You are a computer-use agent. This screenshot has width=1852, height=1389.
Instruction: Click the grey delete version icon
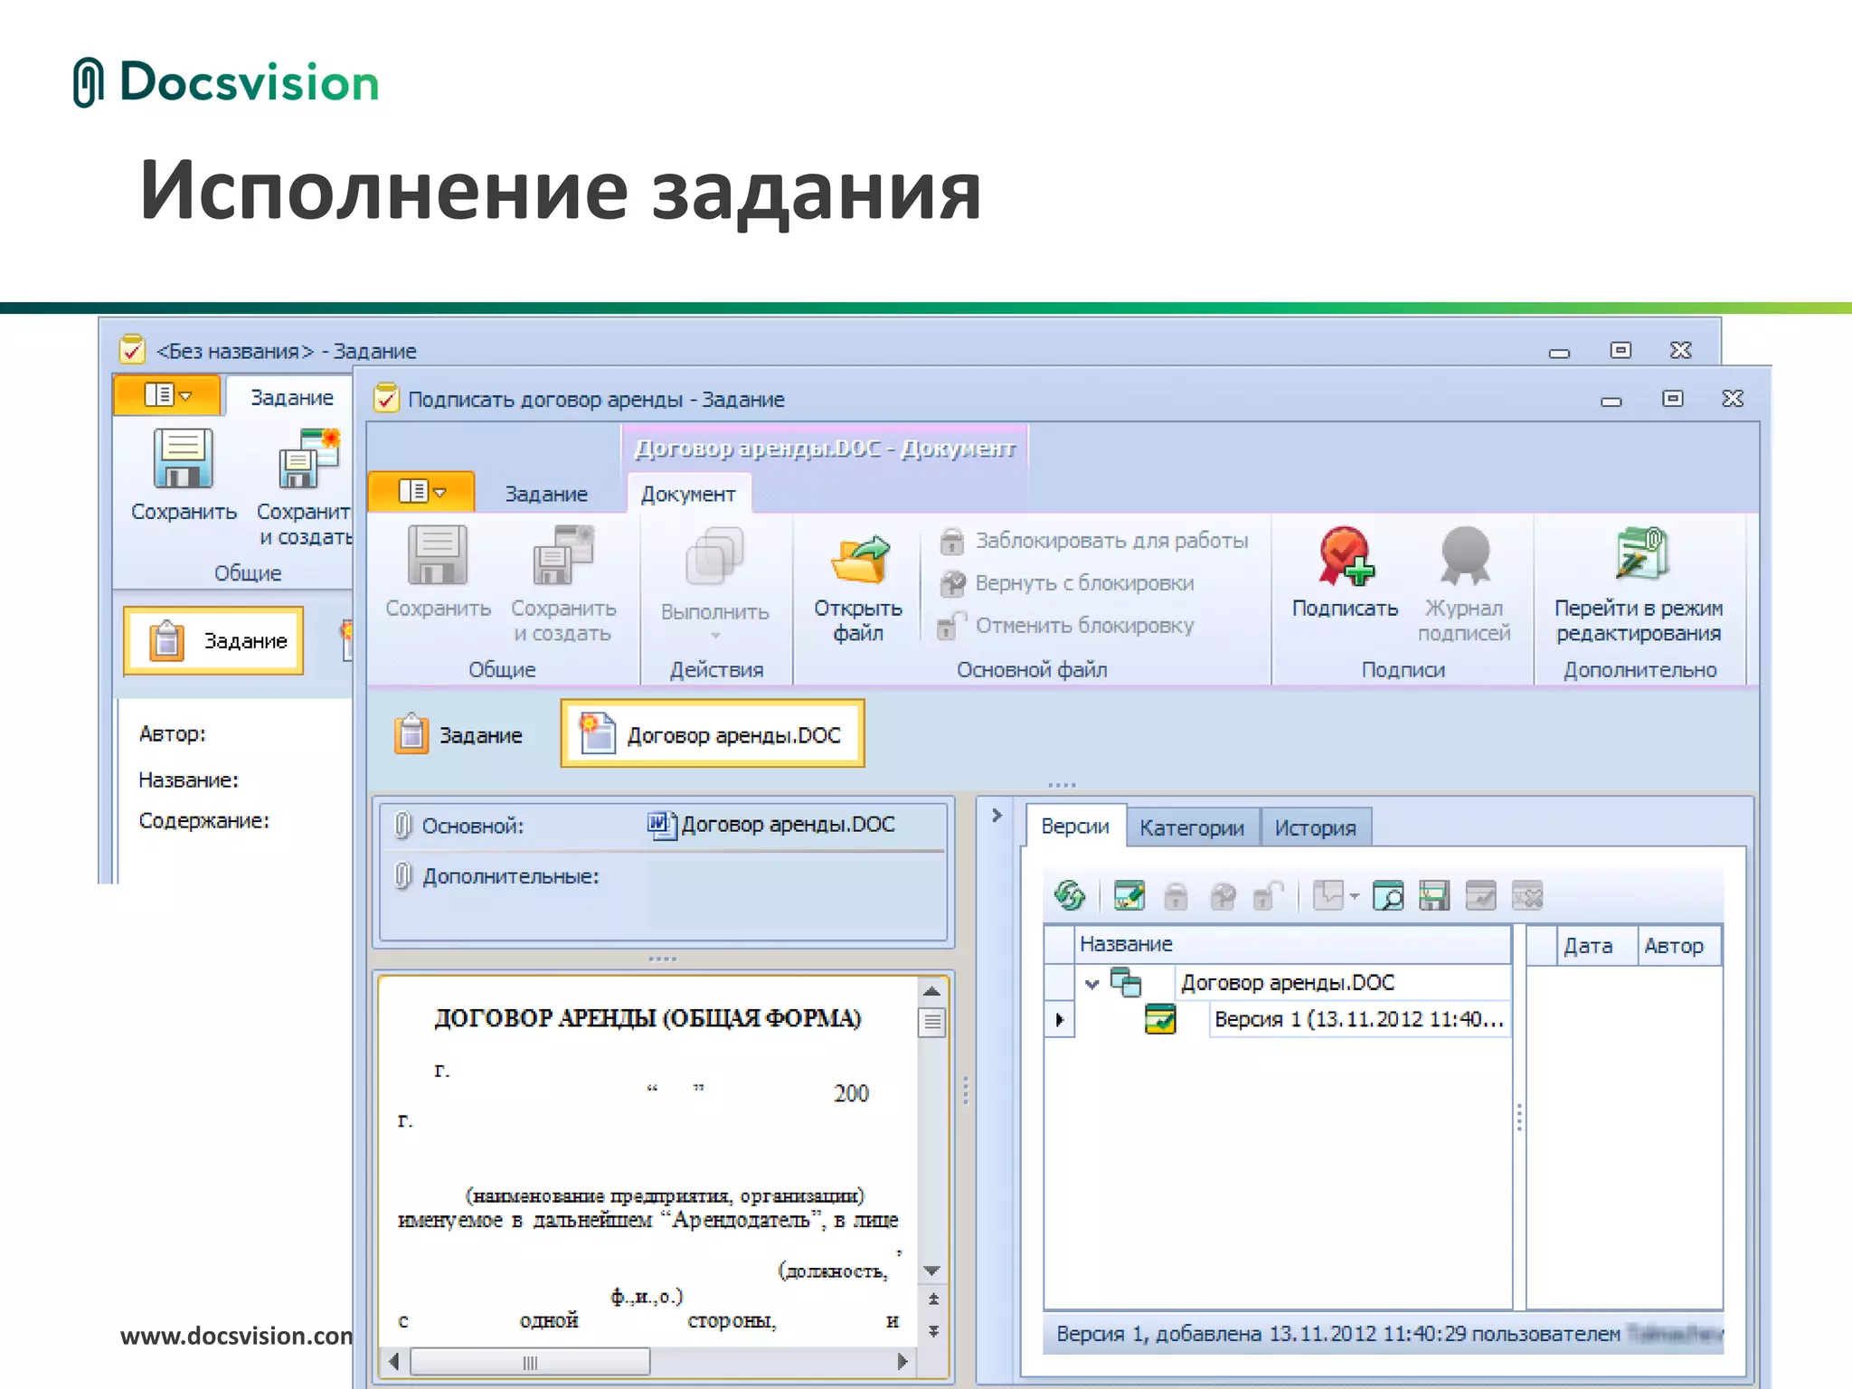pos(1527,895)
